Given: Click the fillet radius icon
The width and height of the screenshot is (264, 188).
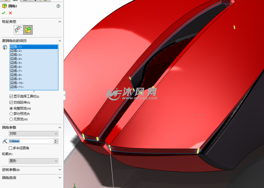Looking at the screenshot, I should (x=5, y=141).
